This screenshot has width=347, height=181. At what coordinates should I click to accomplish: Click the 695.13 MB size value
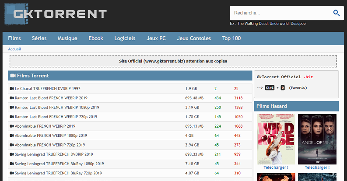[x=194, y=126]
